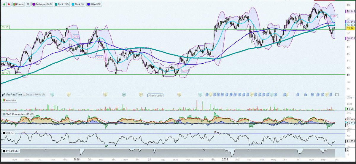Open Blai5 Koncorde v.09 indicator settings
The height and width of the screenshot is (164, 356).
[19, 114]
